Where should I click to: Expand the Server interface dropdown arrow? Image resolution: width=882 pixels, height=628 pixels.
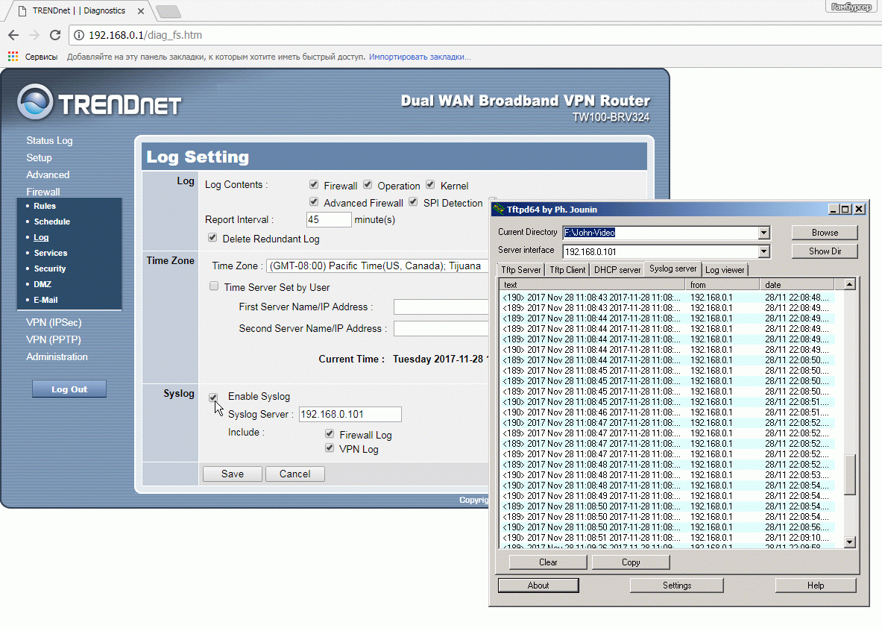coord(763,251)
